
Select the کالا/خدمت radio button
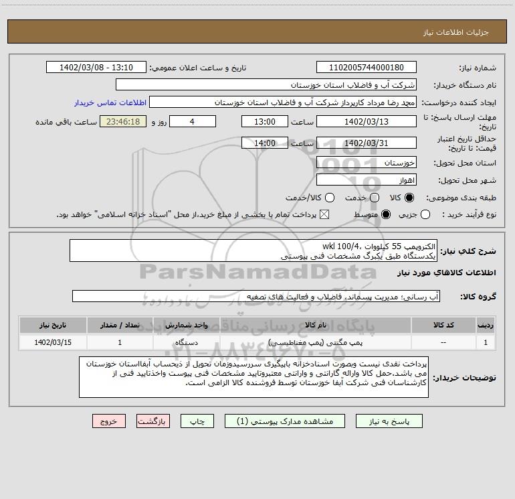click(x=330, y=198)
